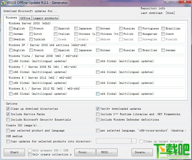Image resolution: width=192 pixels, height=160 pixels.
Task: Open the Proxy... settings
Action: [85, 152]
